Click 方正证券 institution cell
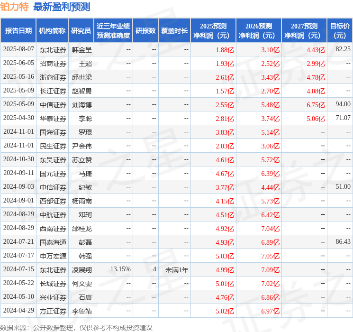This screenshot has height=332, width=353. tap(53, 311)
